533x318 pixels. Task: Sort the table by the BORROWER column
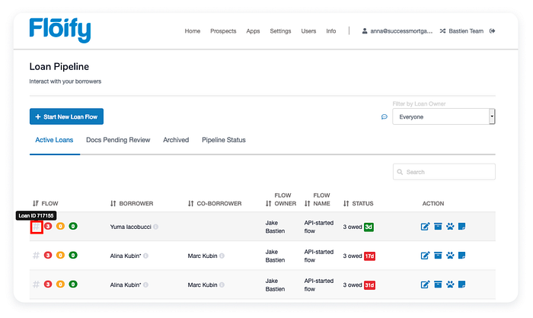click(x=132, y=204)
